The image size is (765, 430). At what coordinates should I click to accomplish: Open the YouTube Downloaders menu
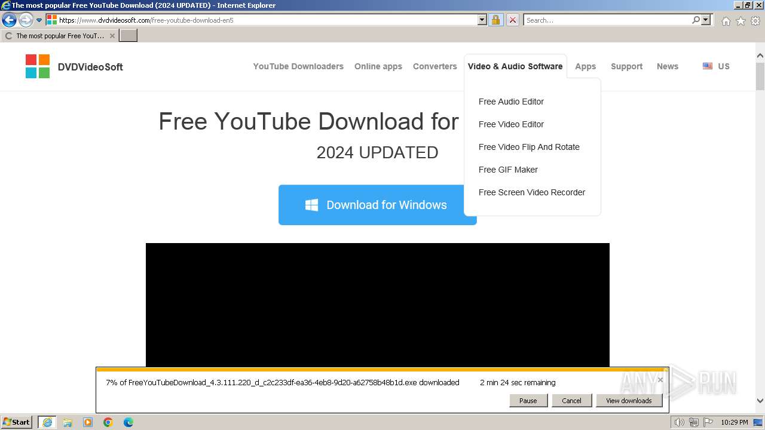pyautogui.click(x=298, y=66)
